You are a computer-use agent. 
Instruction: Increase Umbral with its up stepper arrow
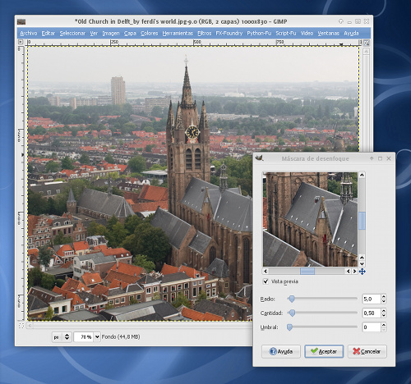tap(384, 324)
